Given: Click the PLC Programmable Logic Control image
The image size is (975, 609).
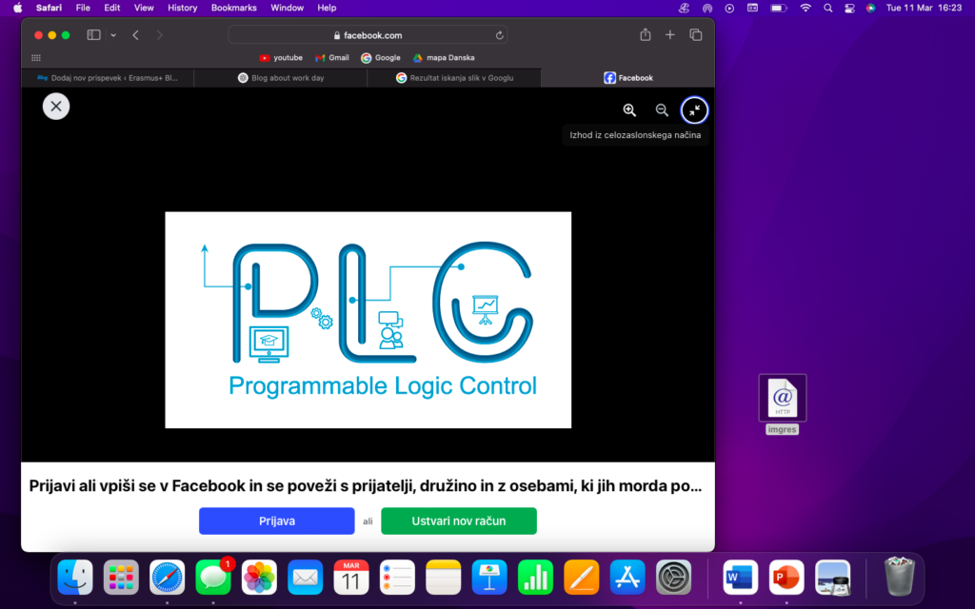Looking at the screenshot, I should (x=368, y=320).
